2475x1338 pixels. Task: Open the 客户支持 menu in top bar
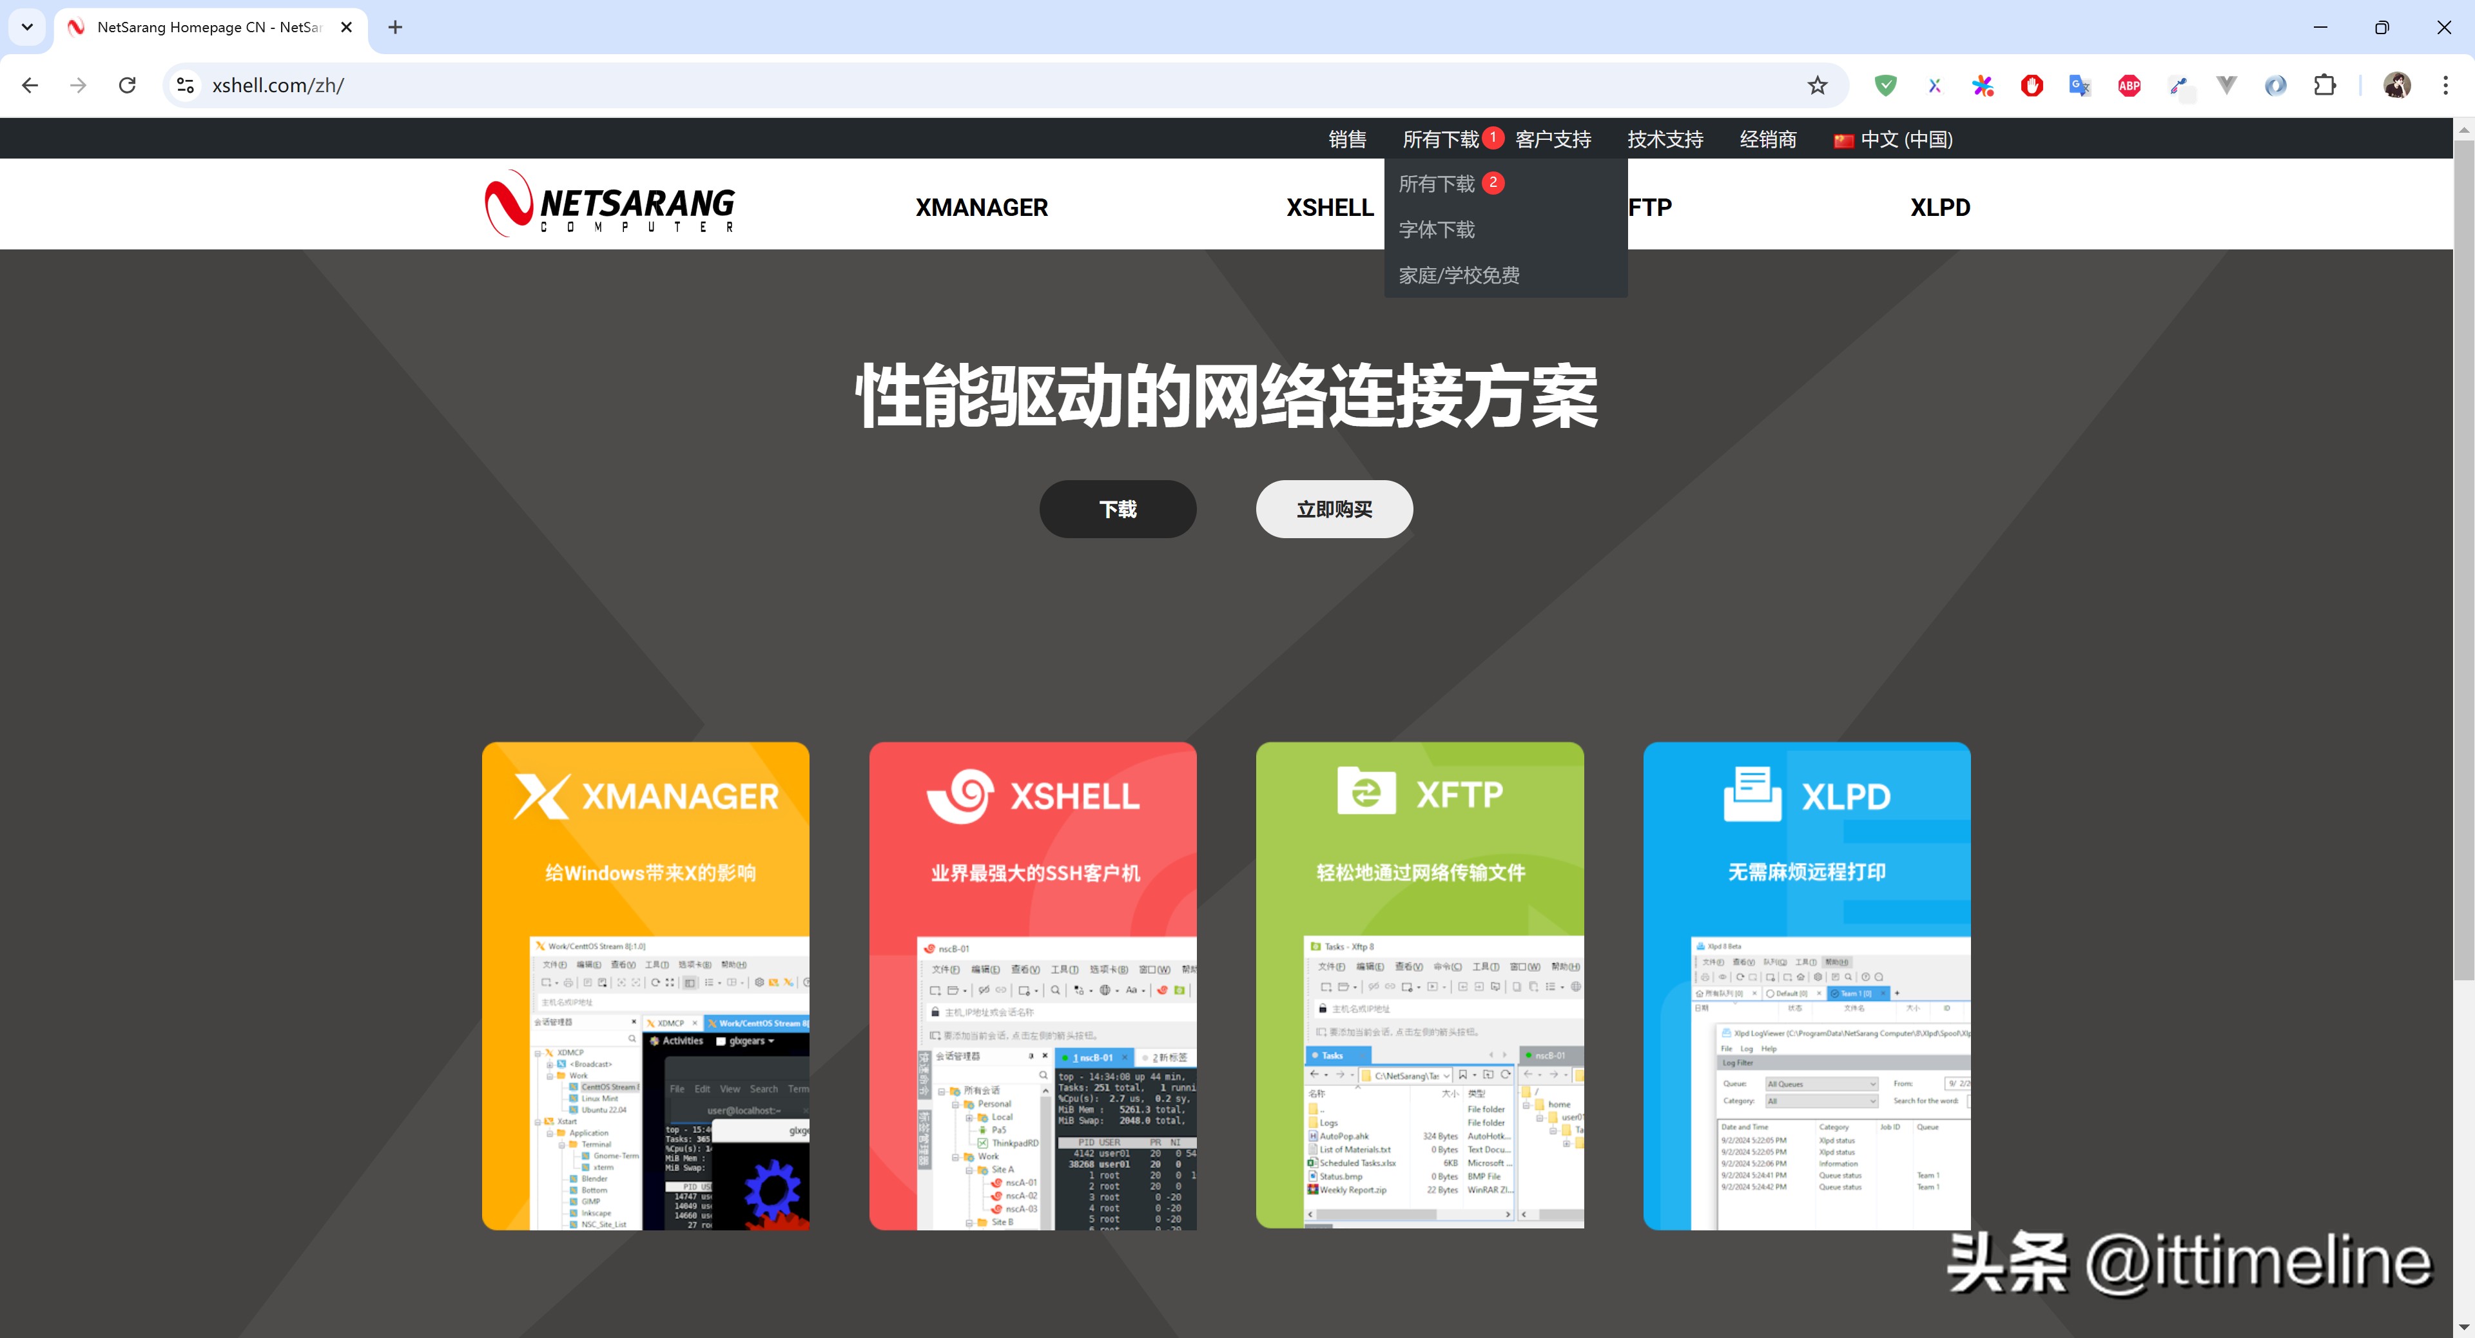pos(1553,139)
